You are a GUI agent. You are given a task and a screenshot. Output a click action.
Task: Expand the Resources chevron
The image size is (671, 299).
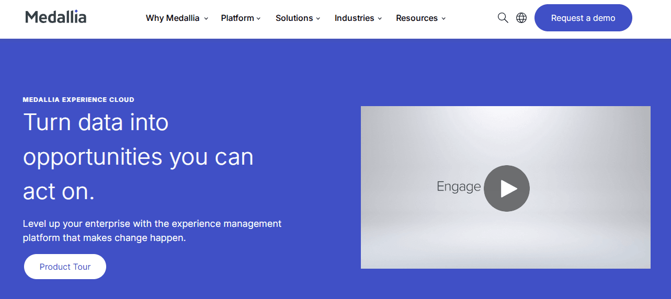pyautogui.click(x=443, y=18)
